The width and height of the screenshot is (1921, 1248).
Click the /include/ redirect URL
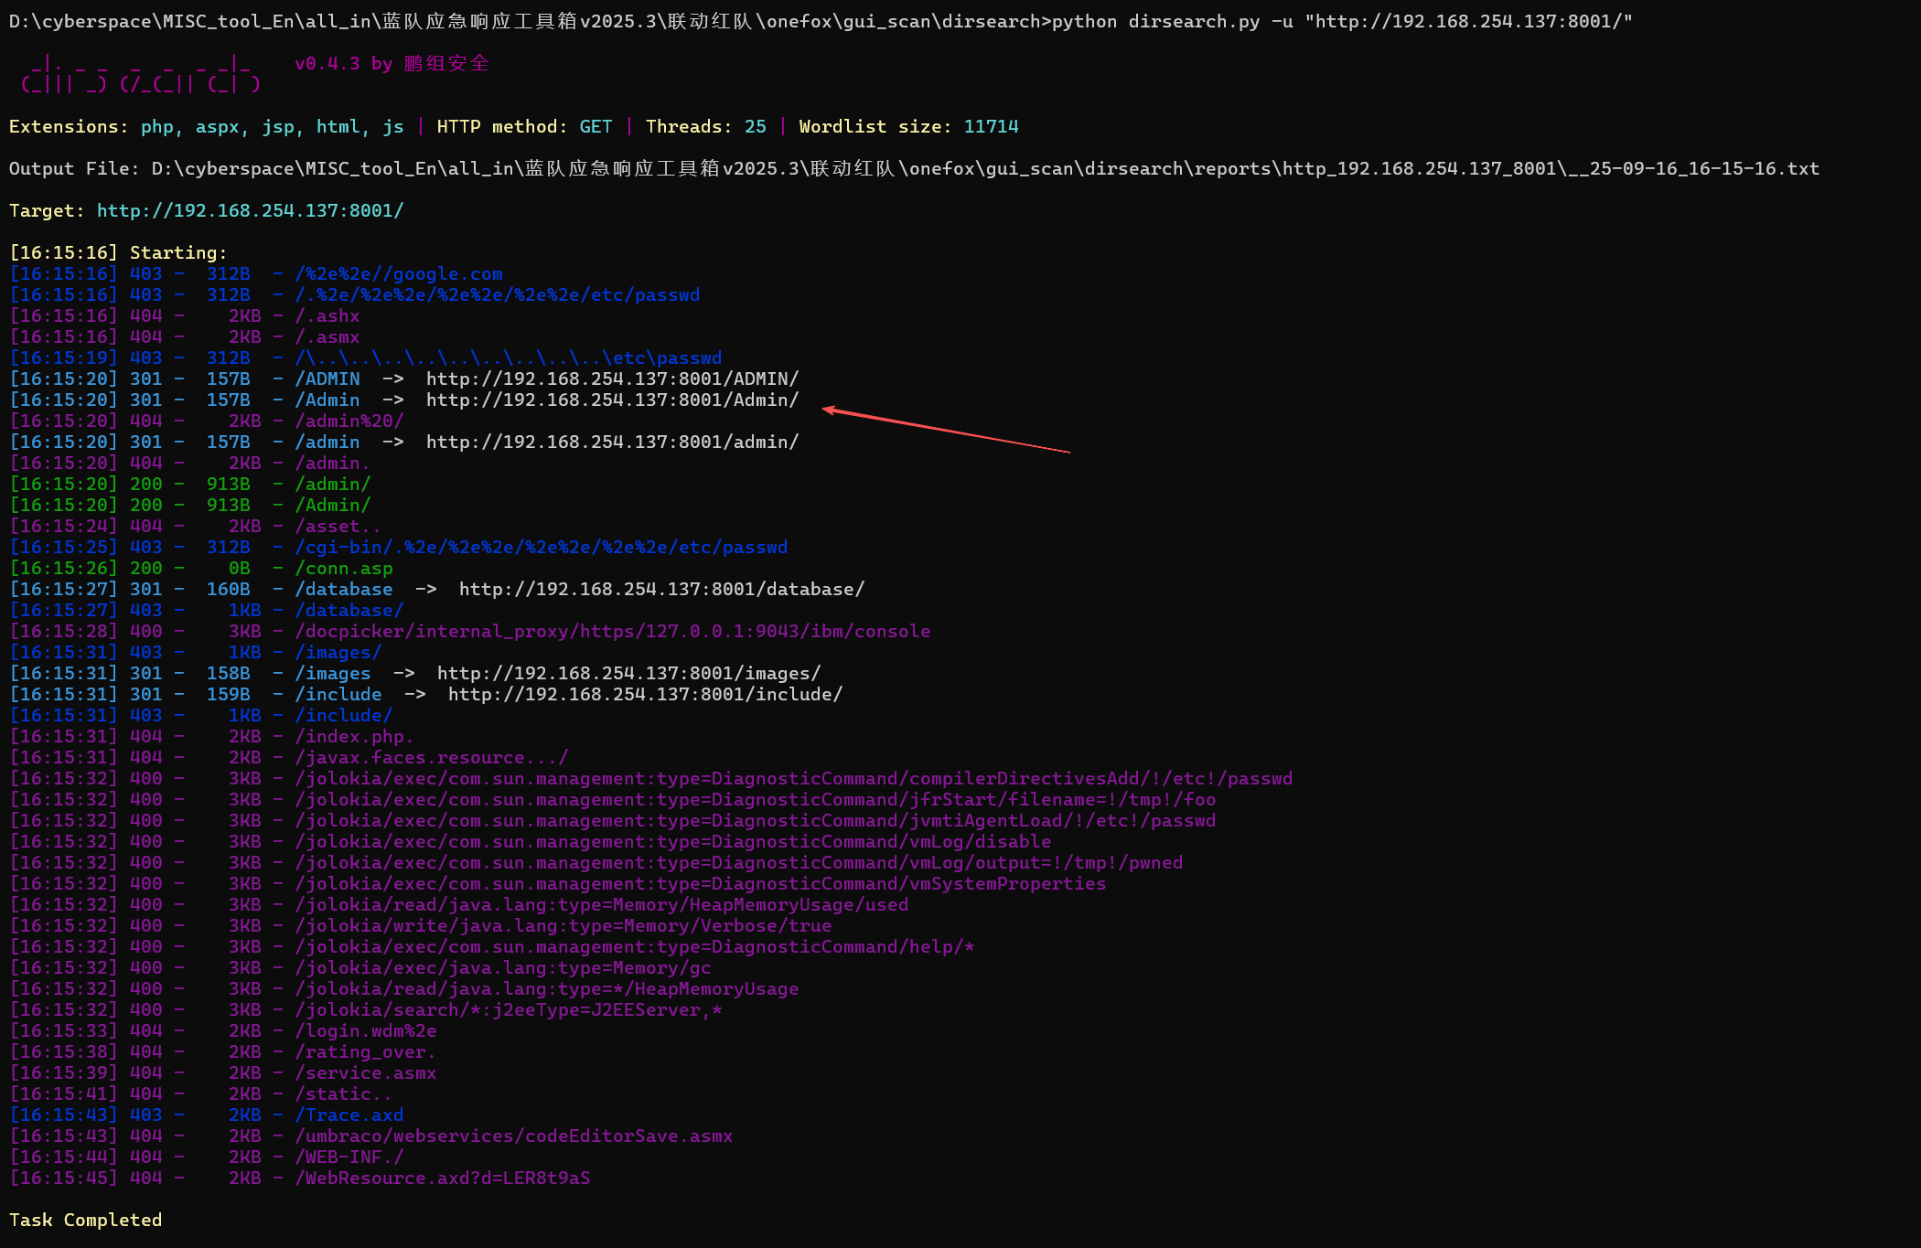point(645,694)
